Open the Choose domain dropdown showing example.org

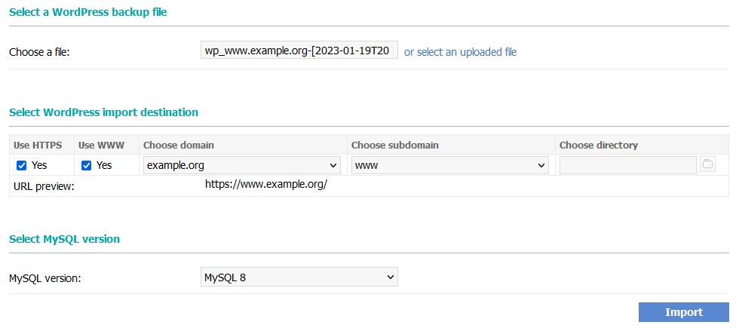(242, 165)
